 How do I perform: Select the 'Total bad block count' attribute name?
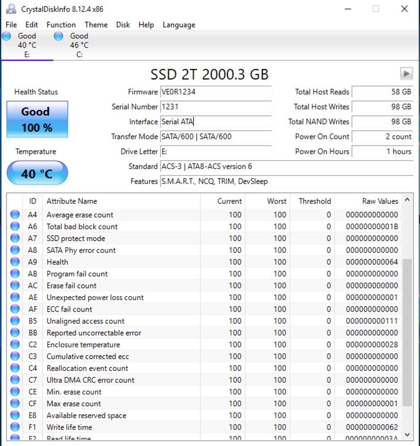pyautogui.click(x=82, y=227)
